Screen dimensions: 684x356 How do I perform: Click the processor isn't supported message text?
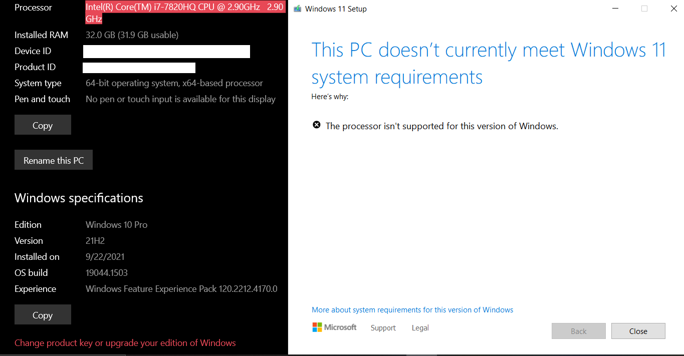point(442,126)
